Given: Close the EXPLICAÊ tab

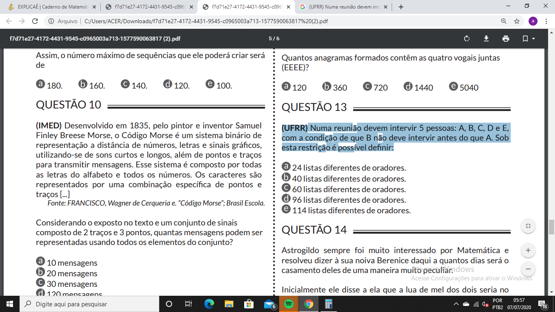Looking at the screenshot, I should (x=94, y=7).
